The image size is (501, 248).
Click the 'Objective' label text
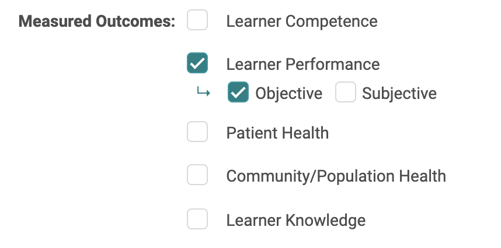288,94
